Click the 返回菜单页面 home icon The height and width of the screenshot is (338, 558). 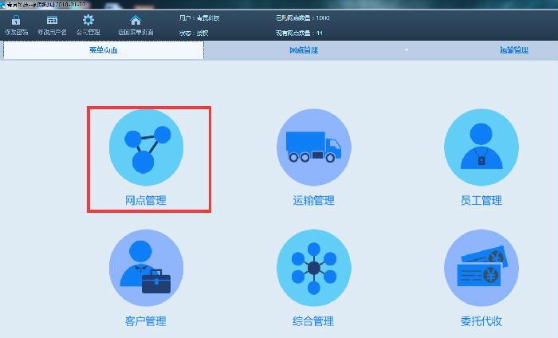pyautogui.click(x=136, y=20)
